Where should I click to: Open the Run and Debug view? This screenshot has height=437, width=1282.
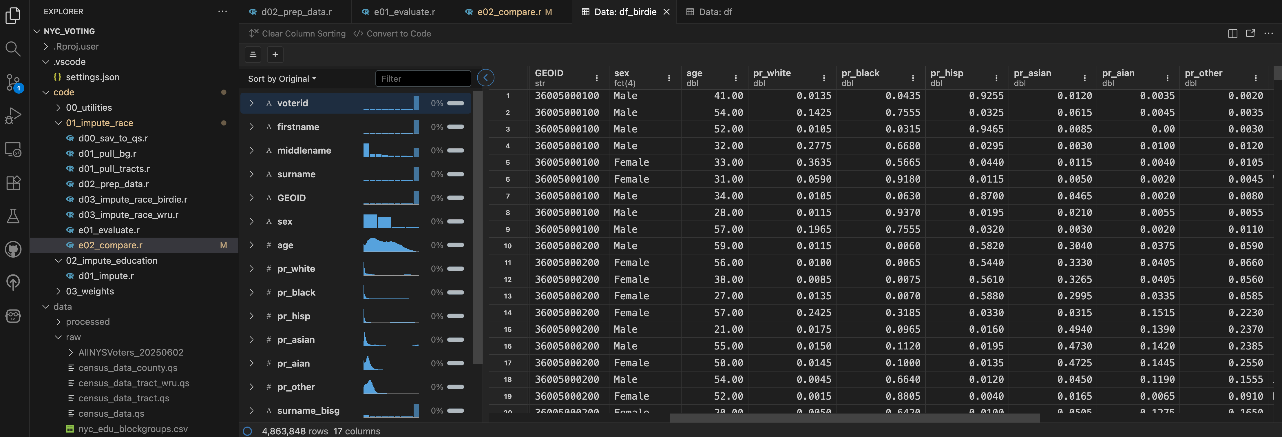[x=12, y=114]
